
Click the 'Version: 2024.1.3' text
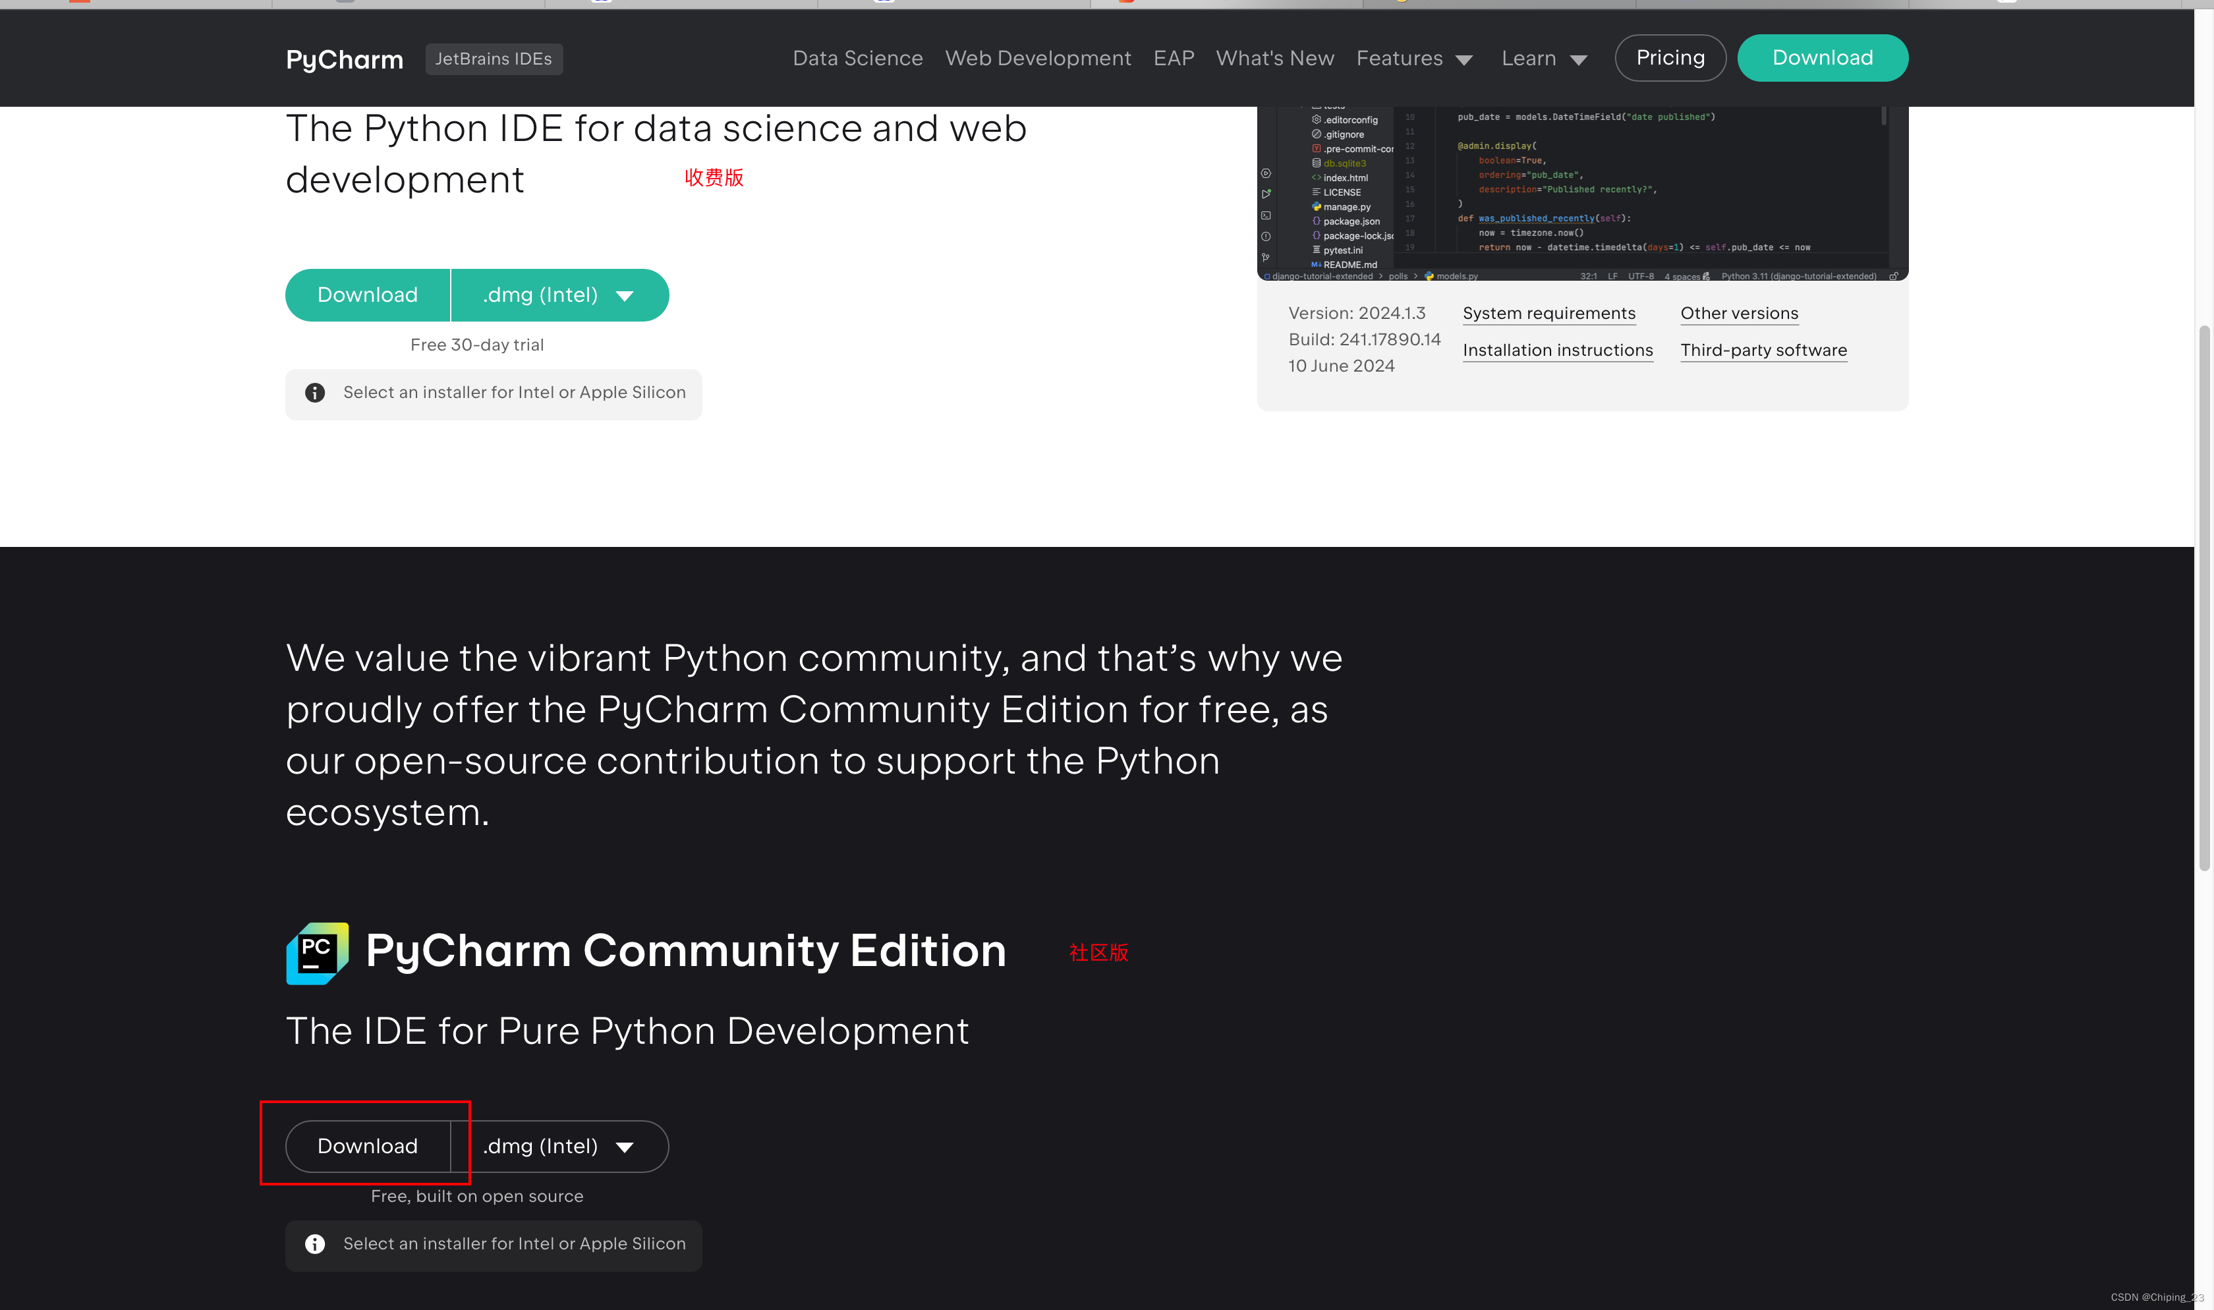1356,314
